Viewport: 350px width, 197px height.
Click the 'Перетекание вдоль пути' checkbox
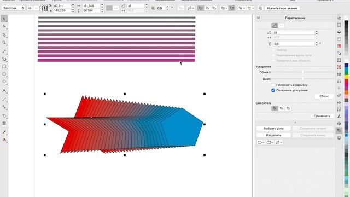point(273,55)
